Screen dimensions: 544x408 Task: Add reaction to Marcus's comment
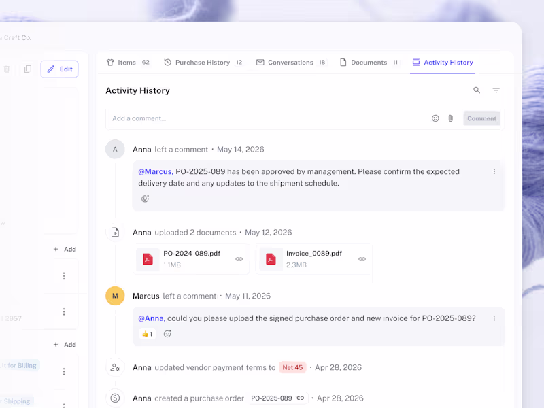click(x=167, y=334)
